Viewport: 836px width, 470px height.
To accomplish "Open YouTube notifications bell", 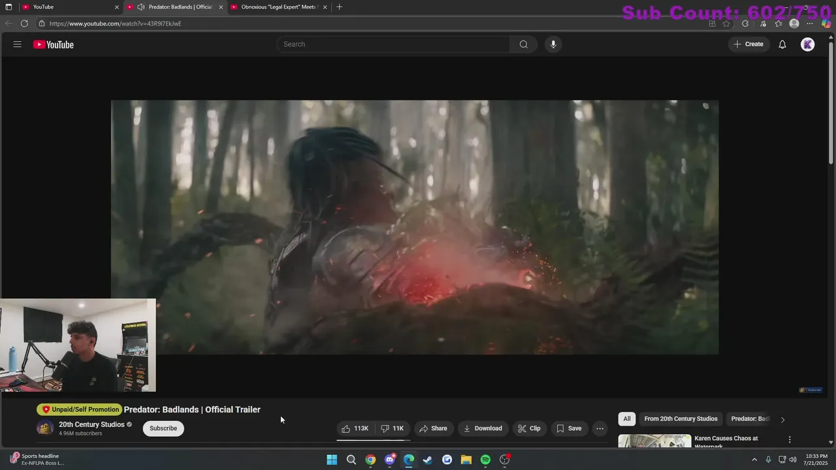I will pos(782,44).
